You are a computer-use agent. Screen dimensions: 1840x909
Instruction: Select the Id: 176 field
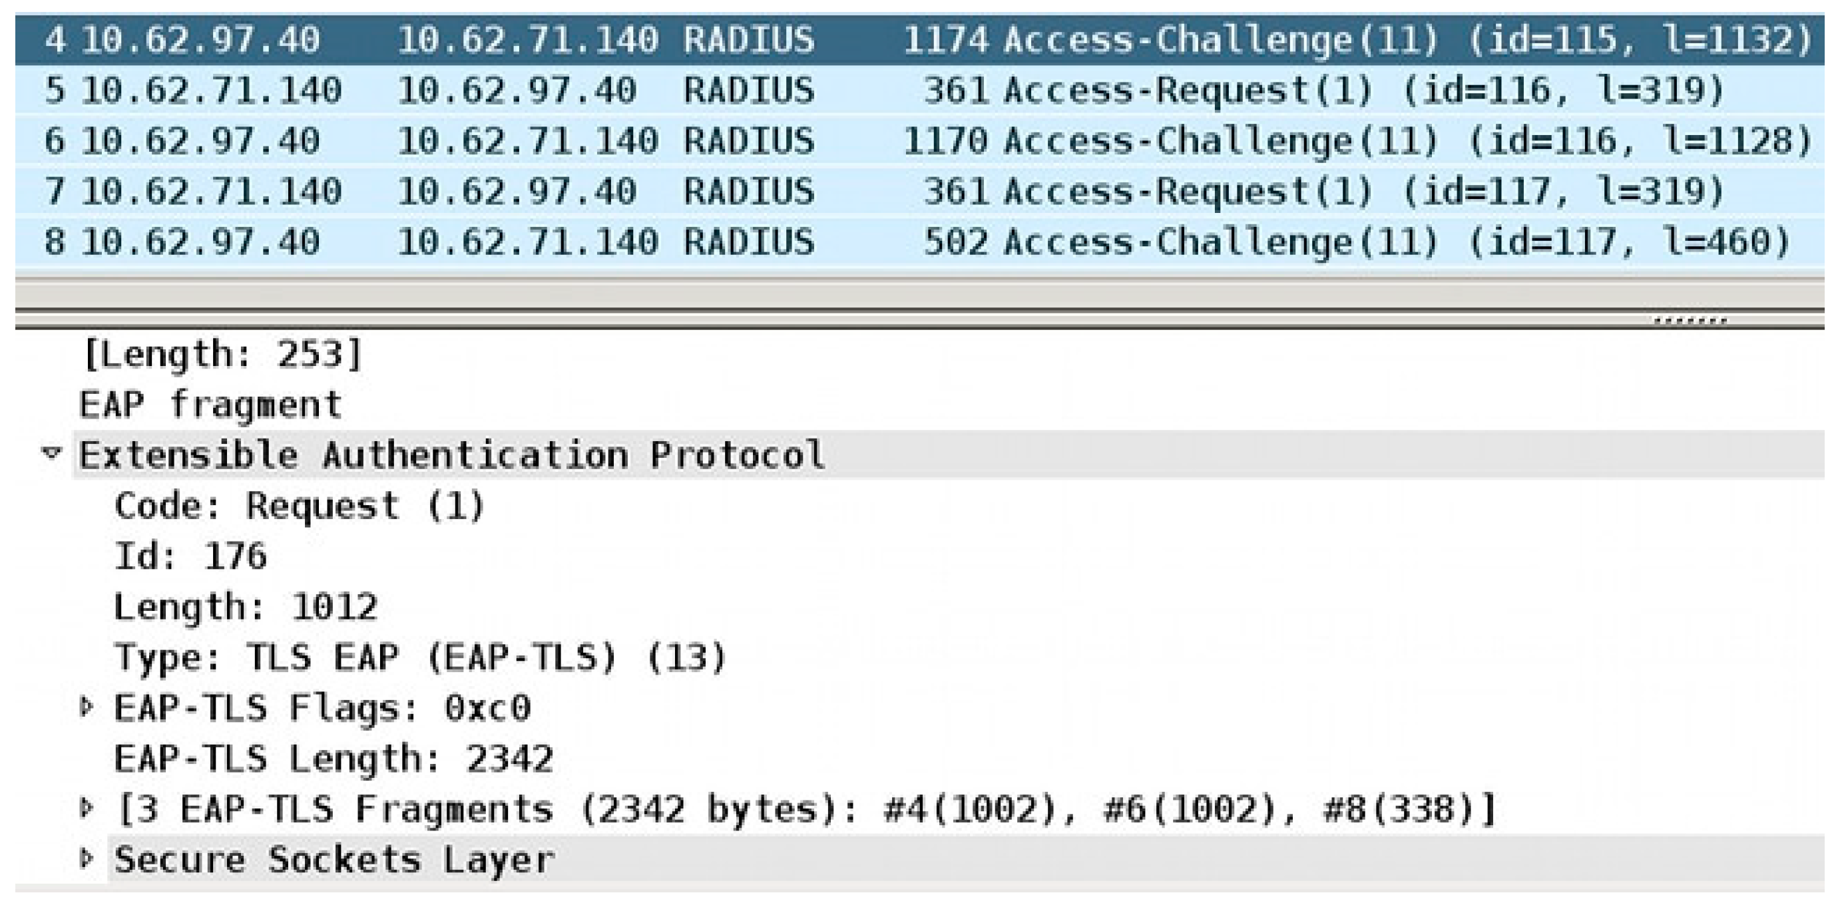click(x=190, y=557)
